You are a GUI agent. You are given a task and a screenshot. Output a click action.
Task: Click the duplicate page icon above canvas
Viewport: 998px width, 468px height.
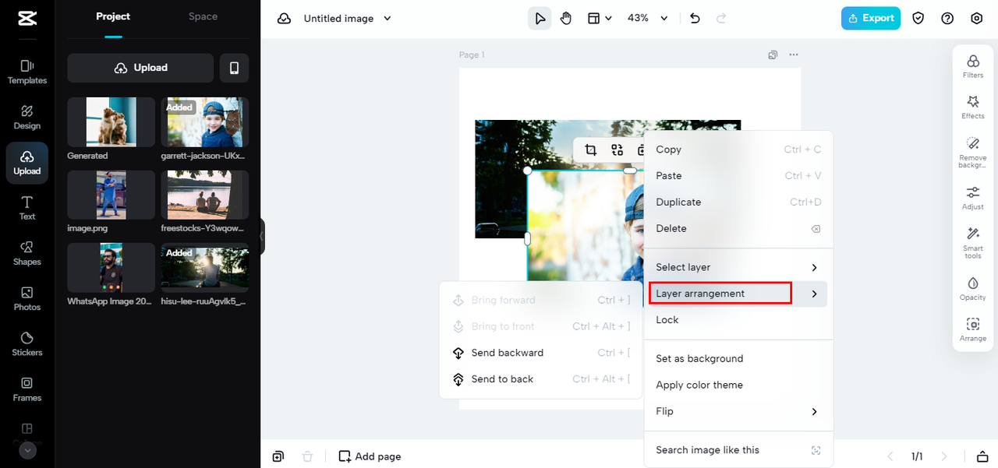773,55
